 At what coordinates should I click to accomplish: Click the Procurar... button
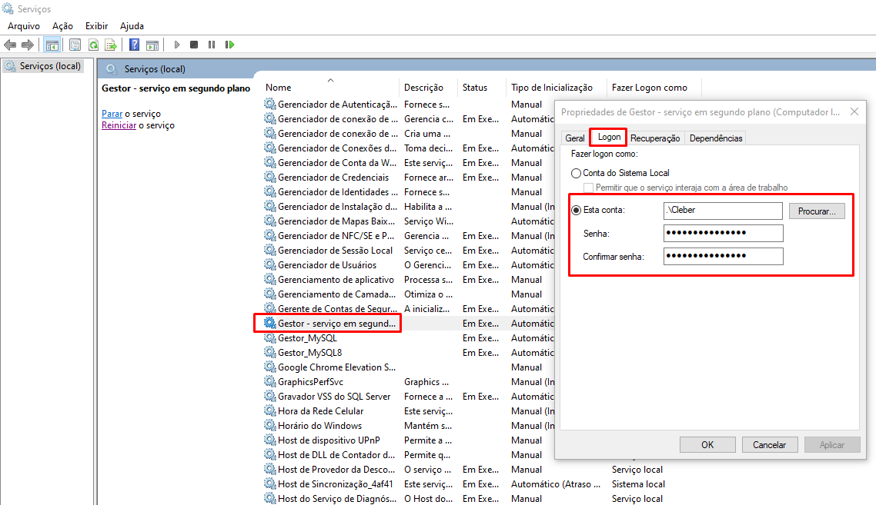[817, 211]
